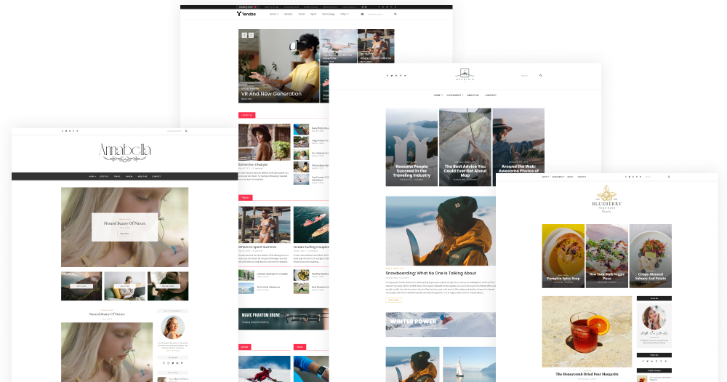Open Contact in Mountain navigation menu
The image size is (727, 382).
click(x=491, y=95)
